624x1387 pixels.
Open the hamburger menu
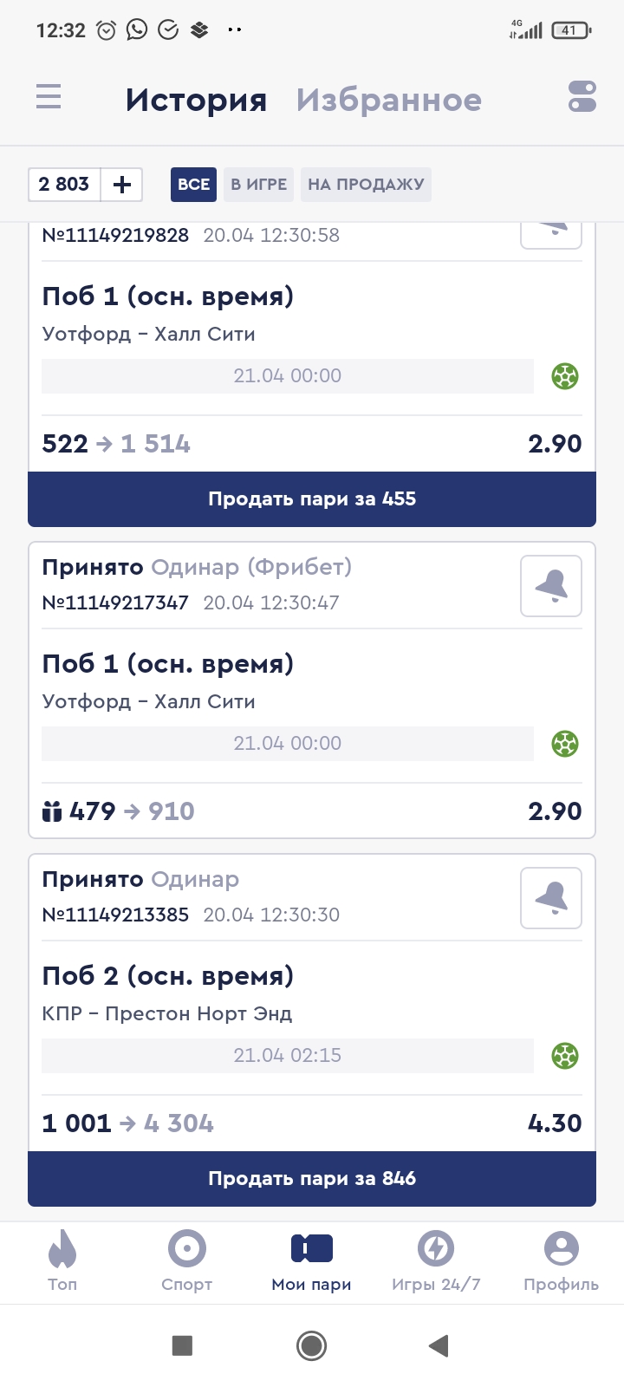(x=49, y=96)
